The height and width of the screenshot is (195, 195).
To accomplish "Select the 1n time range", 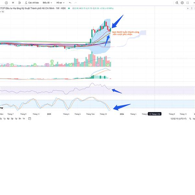I will (24, 119).
